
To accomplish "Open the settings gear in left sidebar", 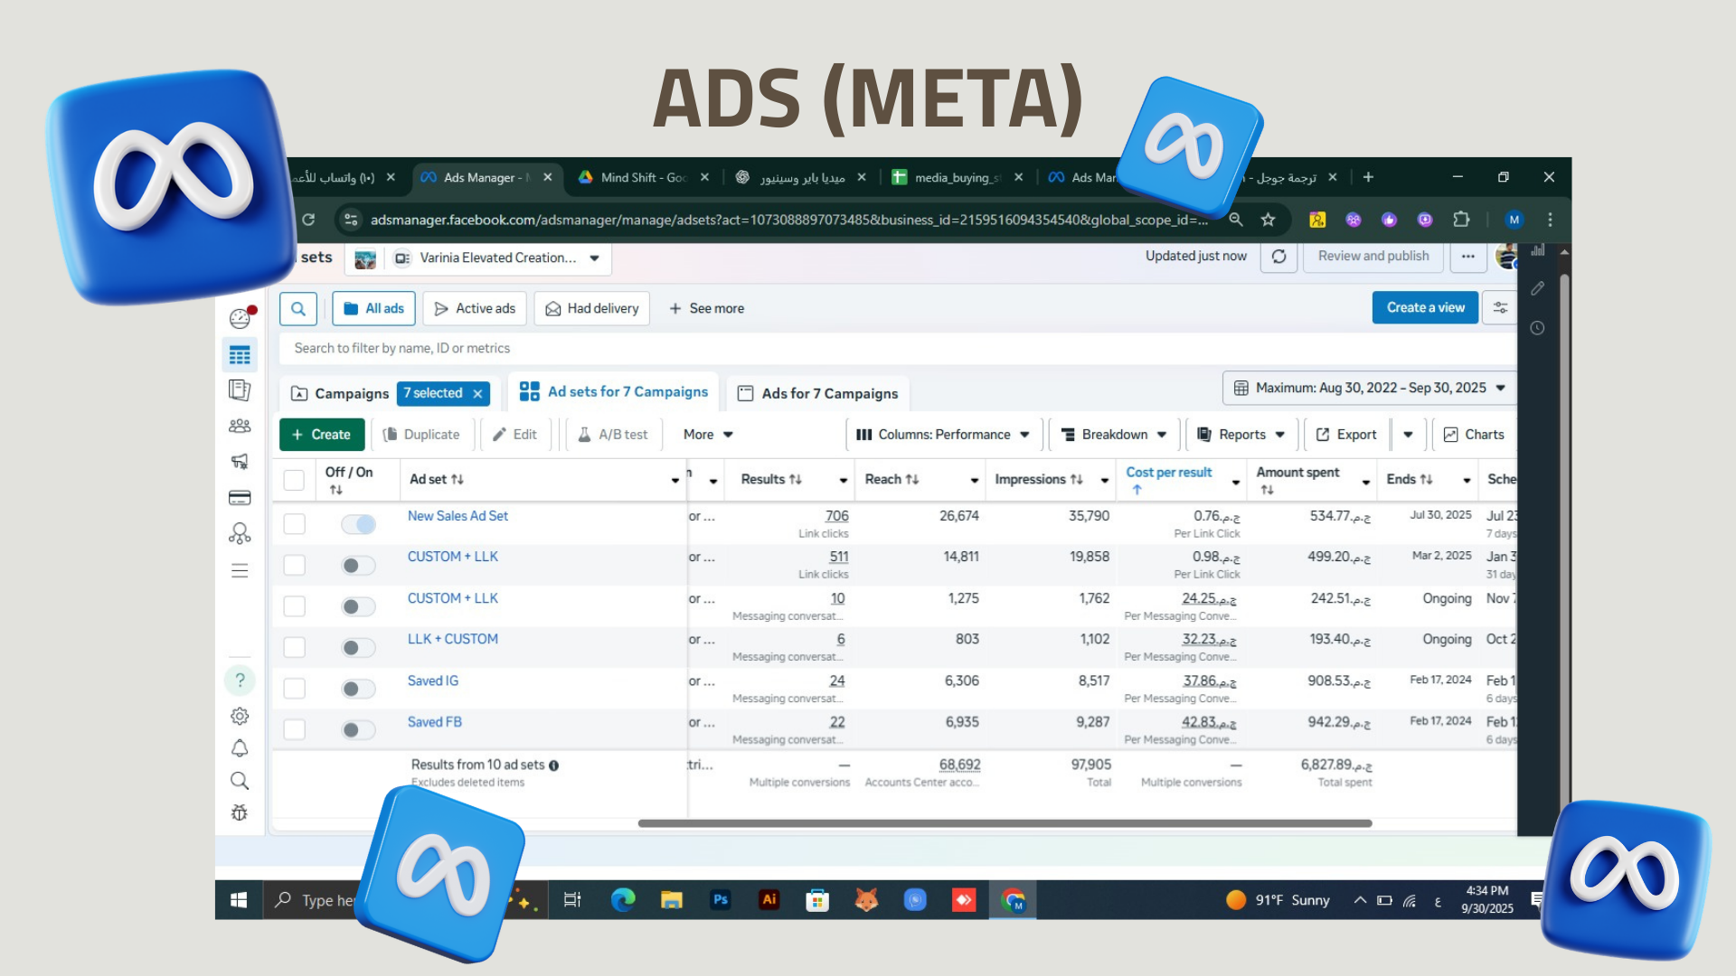I will [x=240, y=716].
